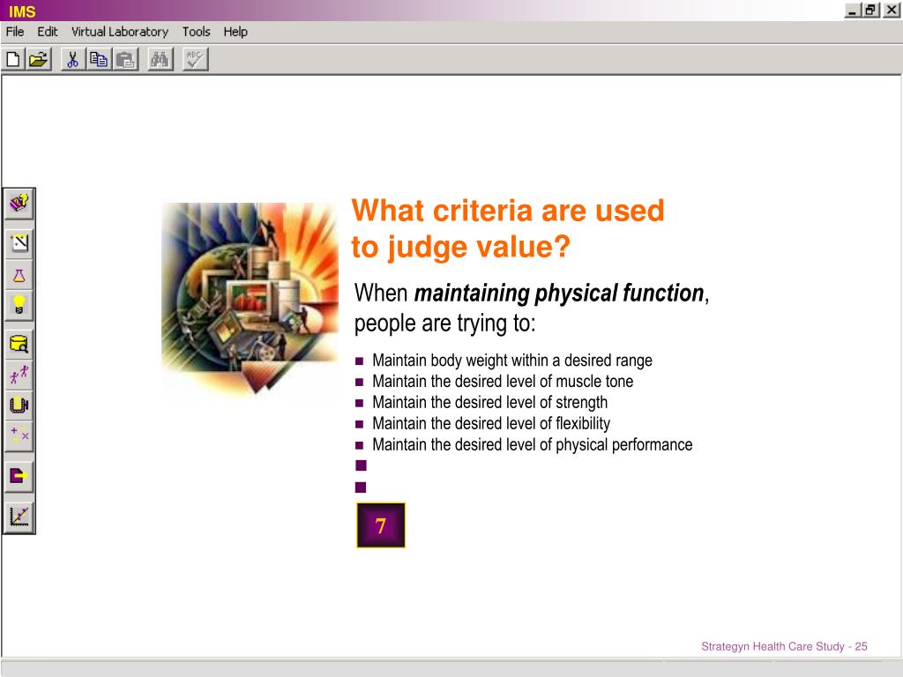Click the New document toolbar icon

14,59
